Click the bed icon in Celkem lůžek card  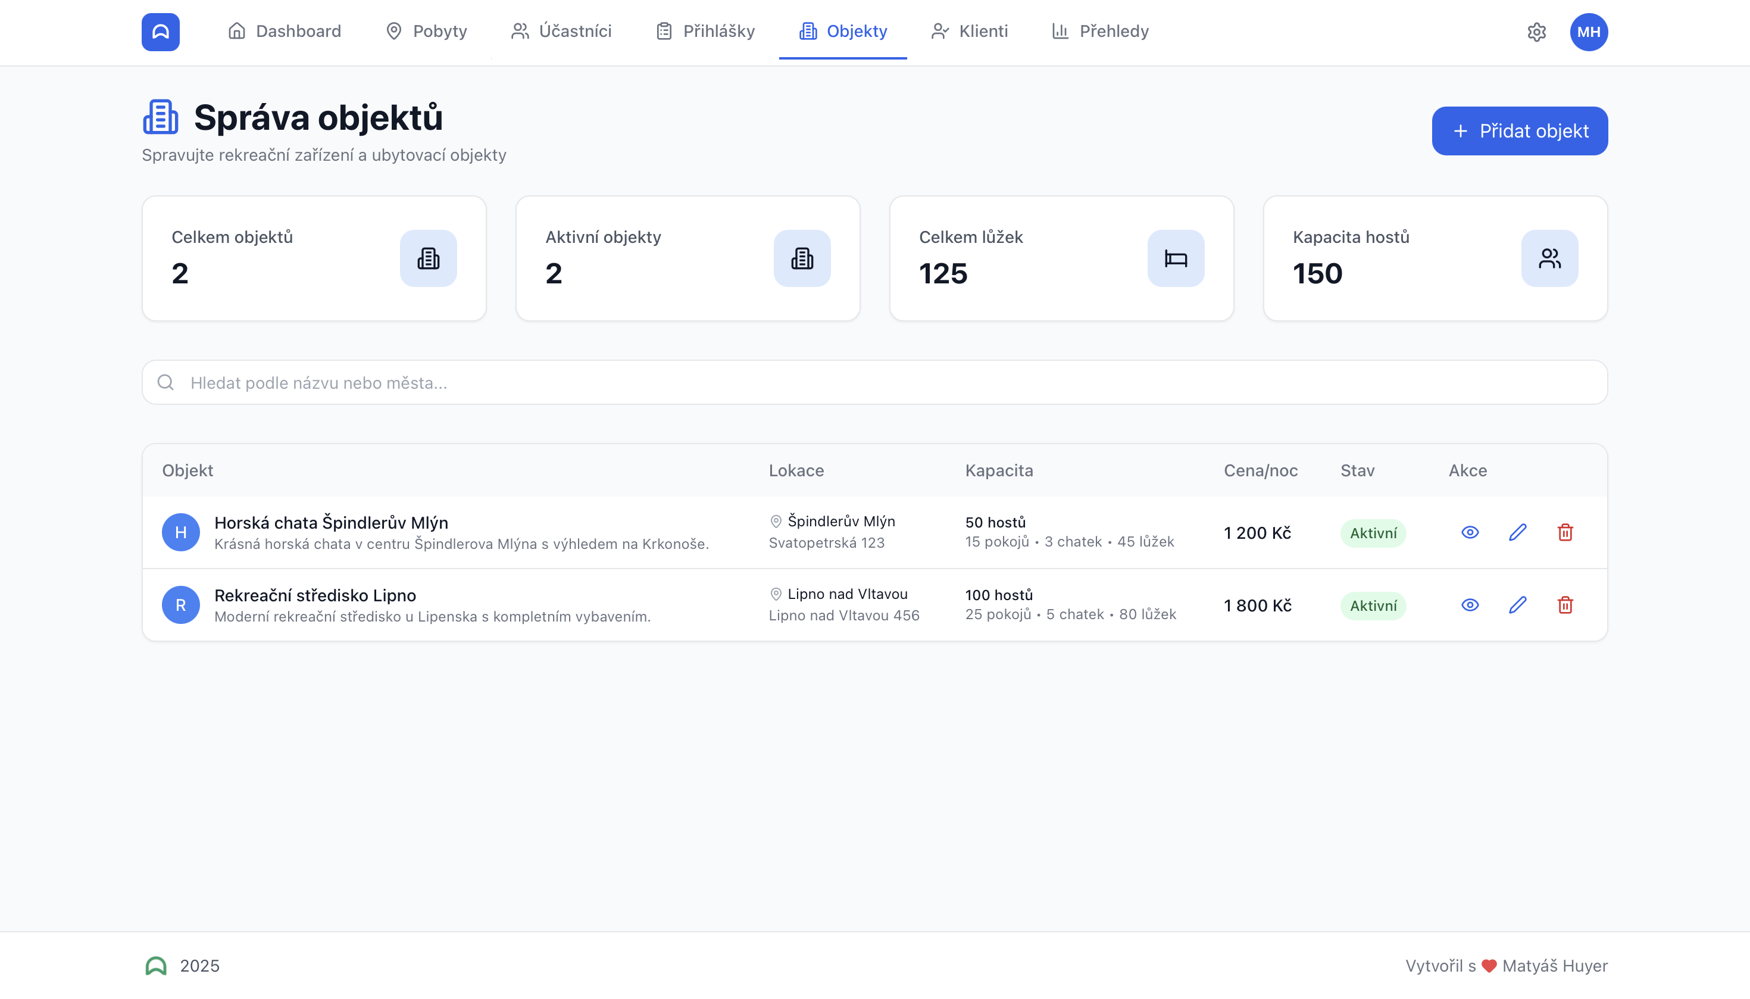click(x=1175, y=258)
